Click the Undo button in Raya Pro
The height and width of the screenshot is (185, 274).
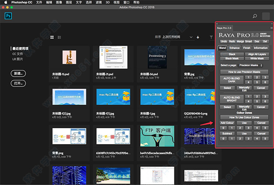(x=223, y=41)
